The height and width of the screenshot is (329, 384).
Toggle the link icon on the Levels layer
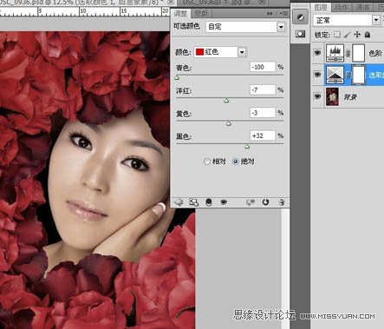click(348, 53)
